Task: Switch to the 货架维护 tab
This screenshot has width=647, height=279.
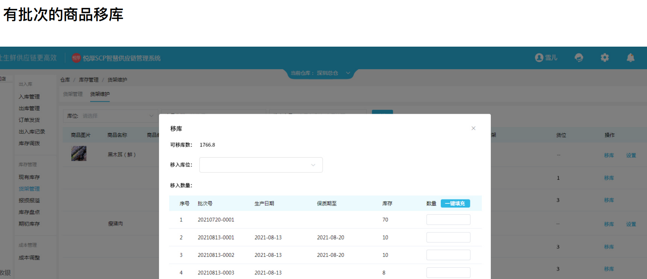Action: (x=100, y=94)
